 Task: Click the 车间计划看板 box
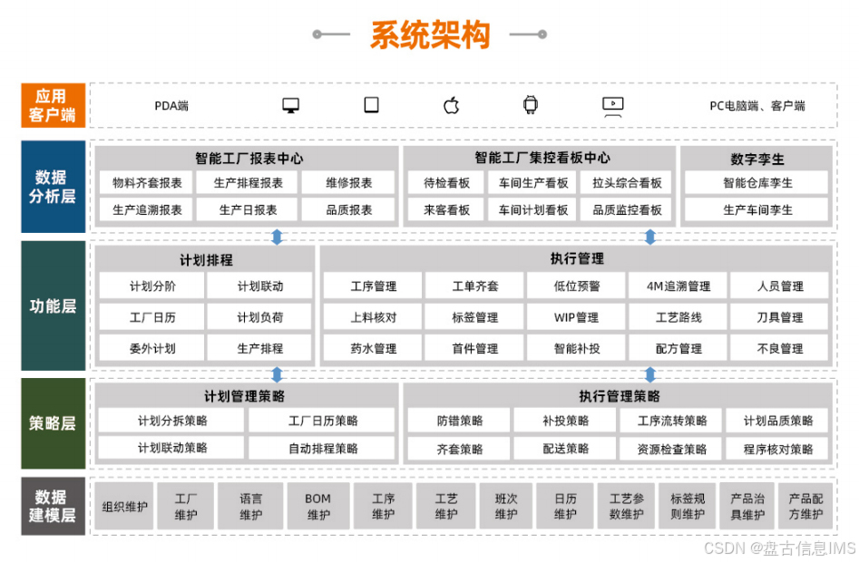click(x=533, y=209)
